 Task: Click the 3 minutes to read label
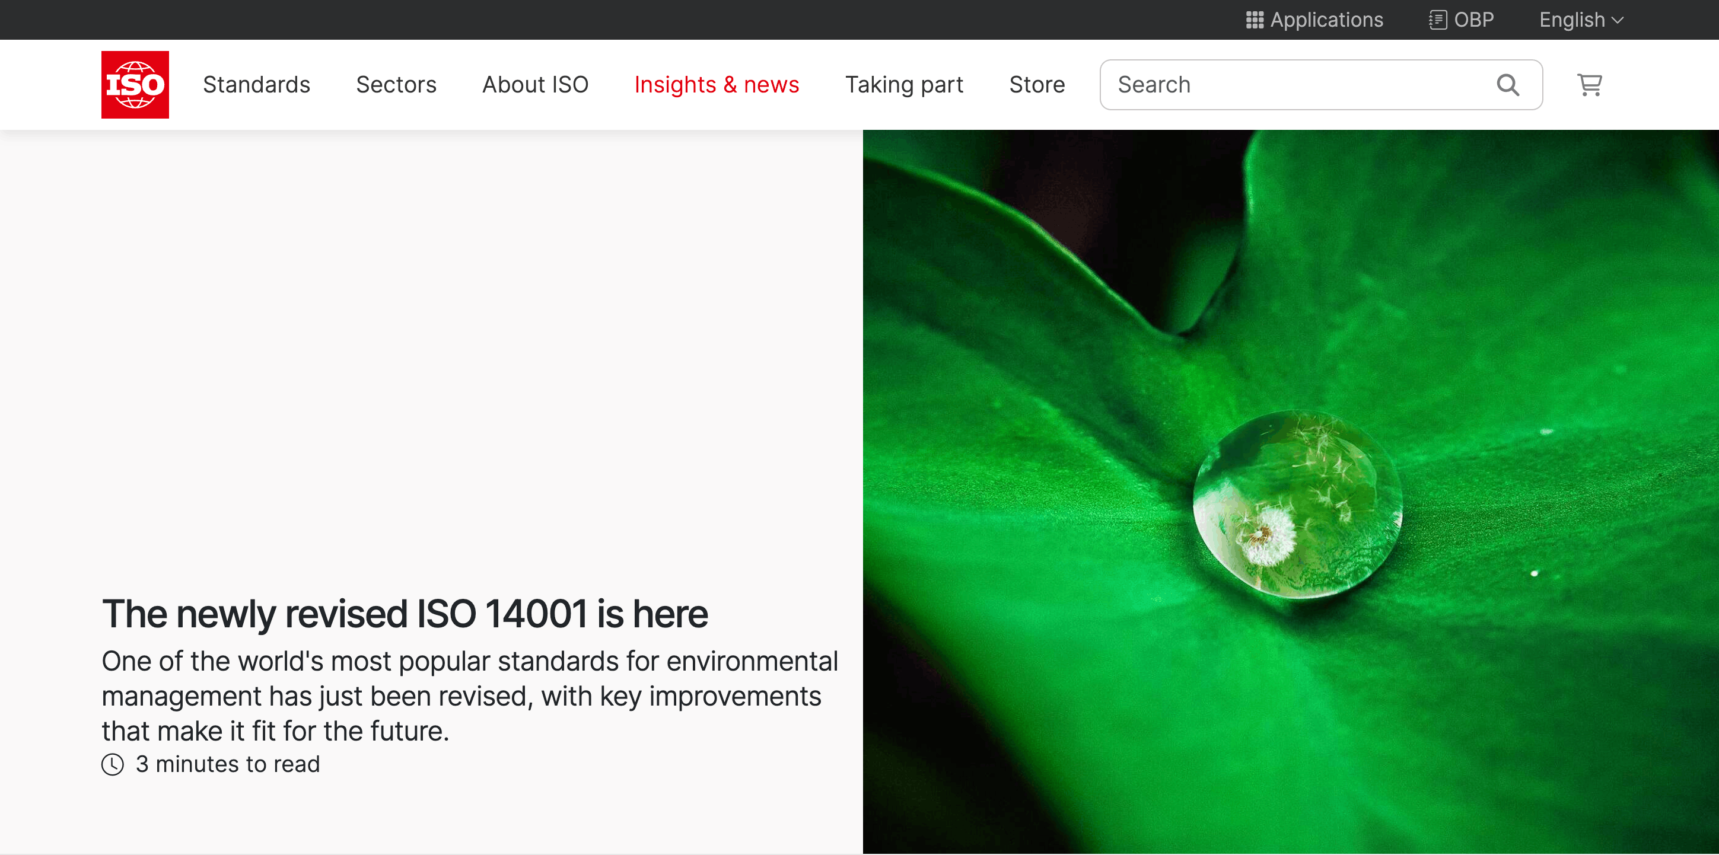228,764
